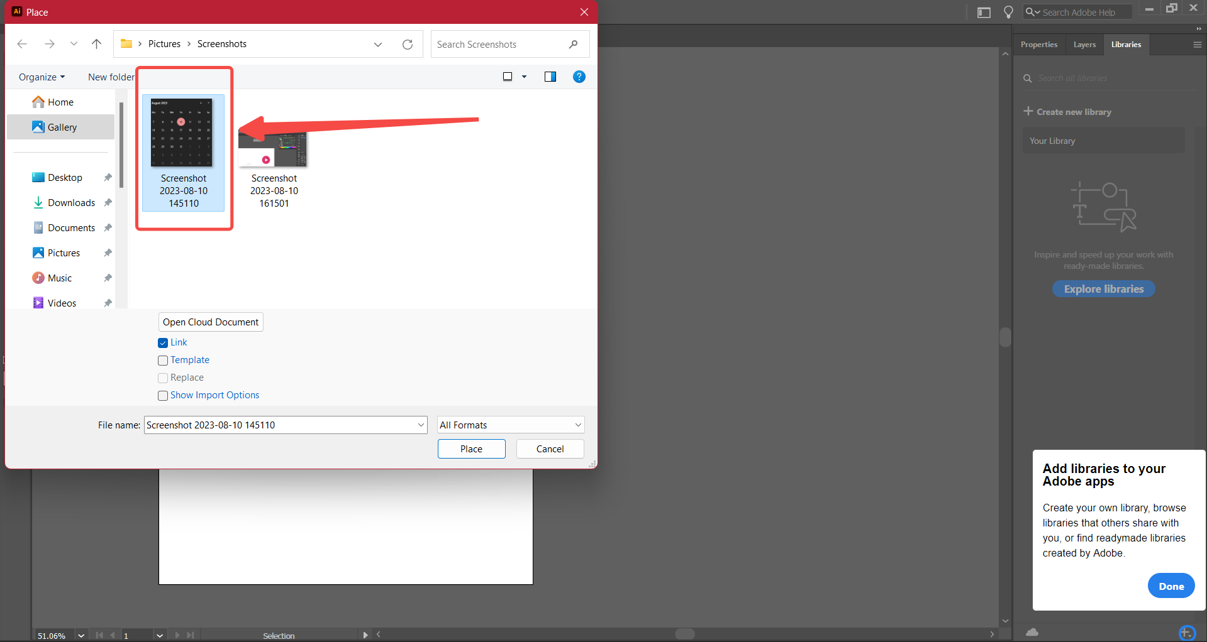This screenshot has height=642, width=1207.
Task: Switch to the Layers panel tab
Action: [x=1084, y=45]
